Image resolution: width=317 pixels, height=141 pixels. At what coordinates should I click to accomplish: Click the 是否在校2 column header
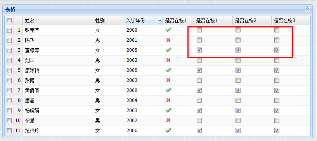[252, 20]
